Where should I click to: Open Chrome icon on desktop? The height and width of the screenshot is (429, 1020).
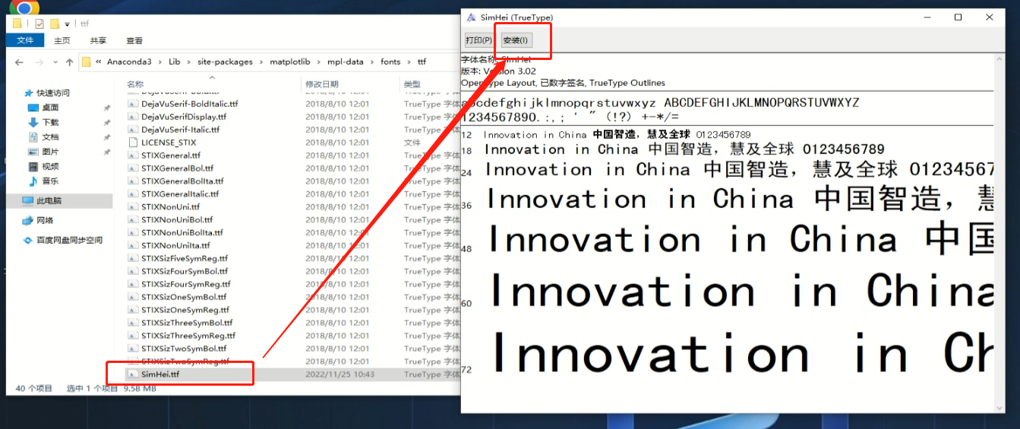[x=24, y=6]
